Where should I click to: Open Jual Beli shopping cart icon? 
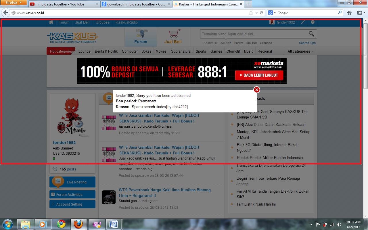[x=174, y=33]
